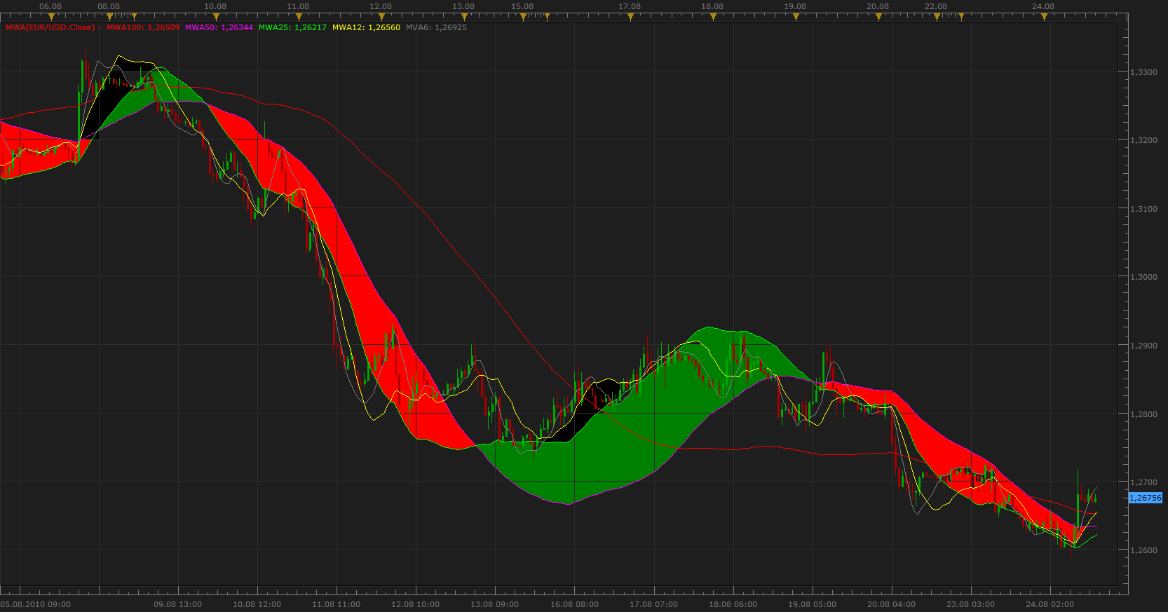
Task: Click the 18.08 day marker triangle
Action: pyautogui.click(x=713, y=18)
